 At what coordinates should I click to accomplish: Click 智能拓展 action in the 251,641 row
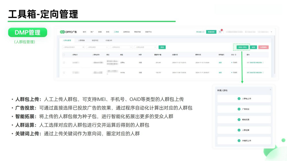pyautogui.click(x=253, y=63)
